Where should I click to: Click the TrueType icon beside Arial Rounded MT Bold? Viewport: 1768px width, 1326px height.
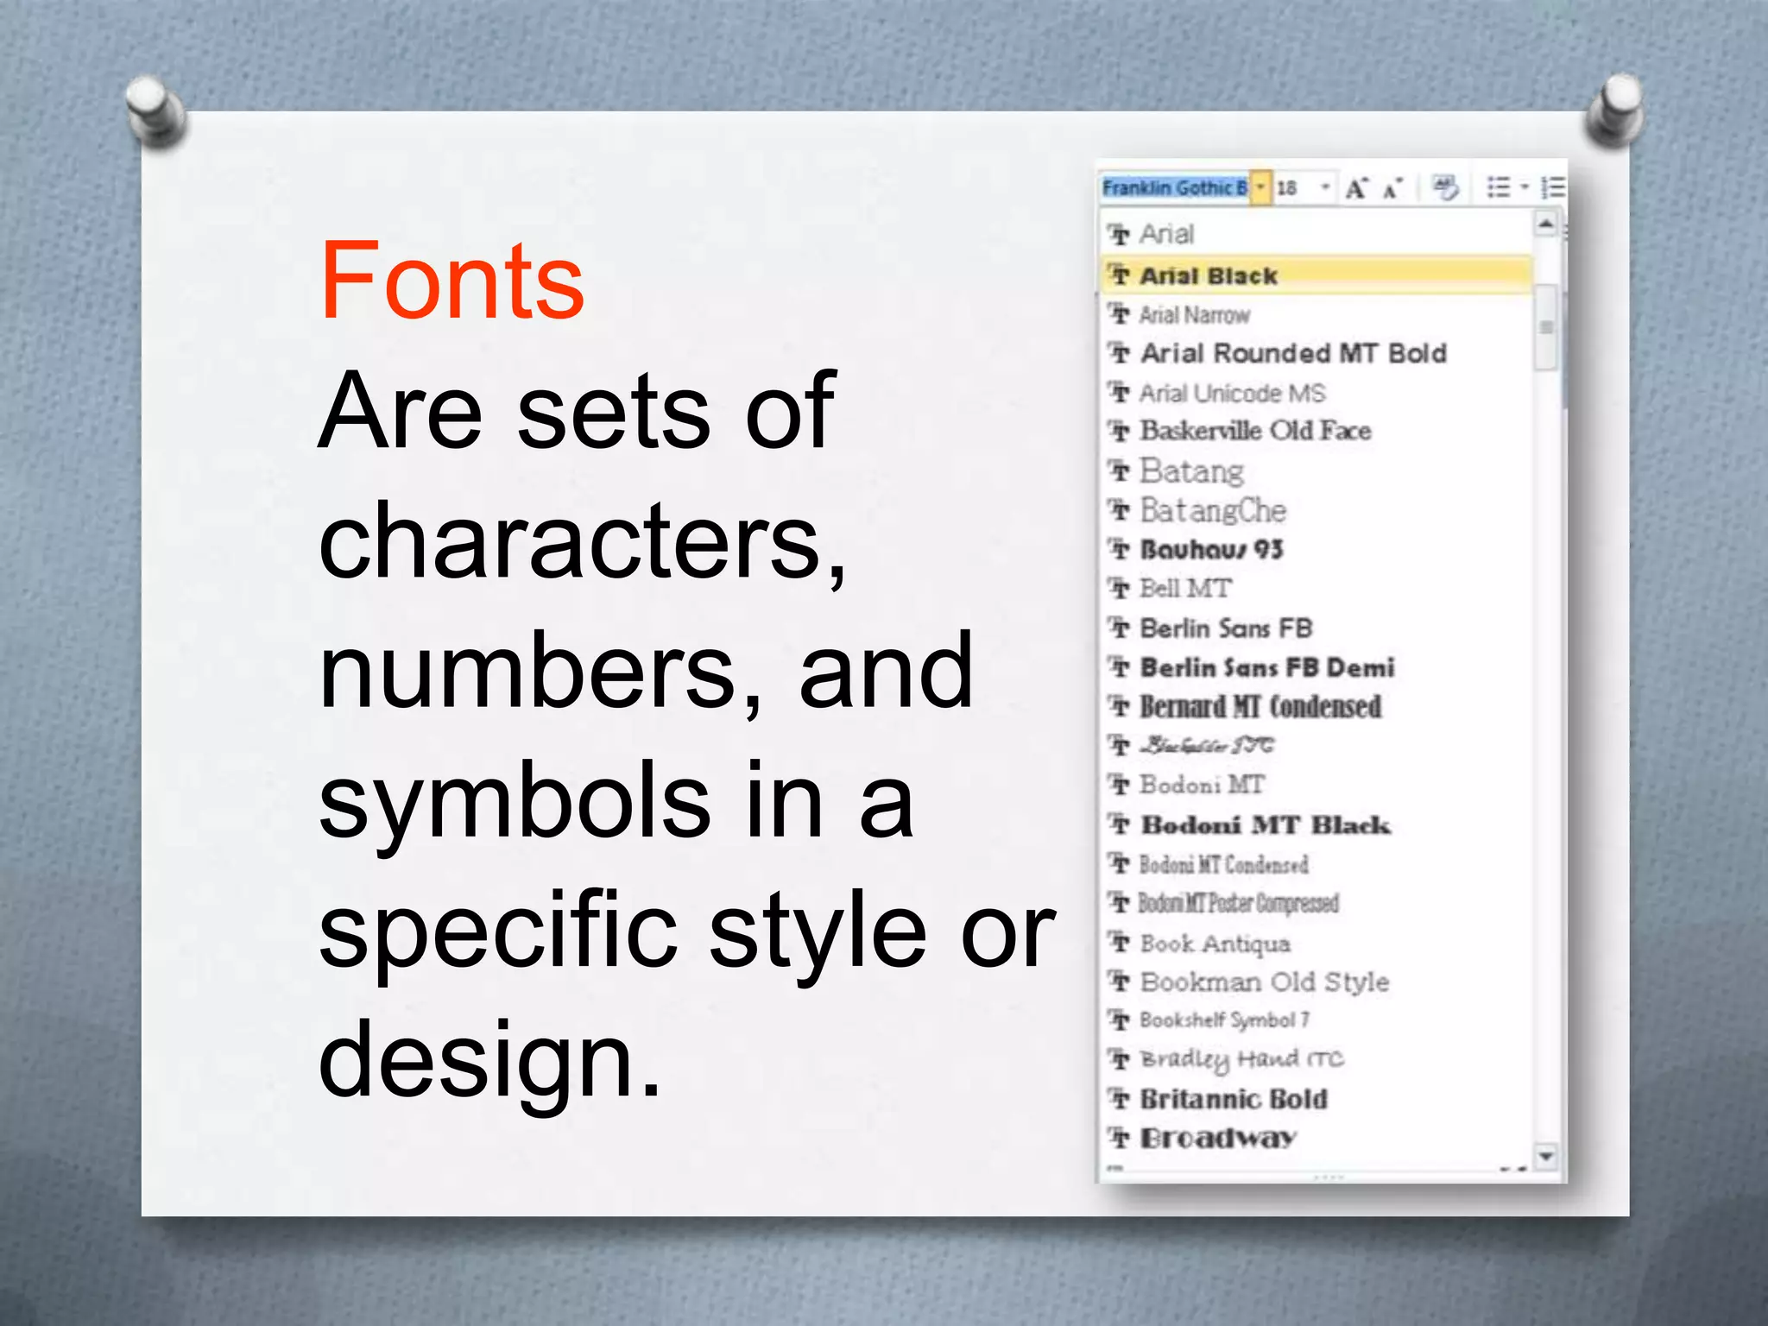coord(1120,353)
